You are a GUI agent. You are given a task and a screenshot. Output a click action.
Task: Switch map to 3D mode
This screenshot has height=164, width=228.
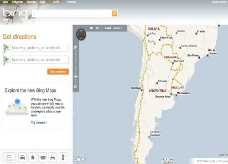[x=97, y=28]
